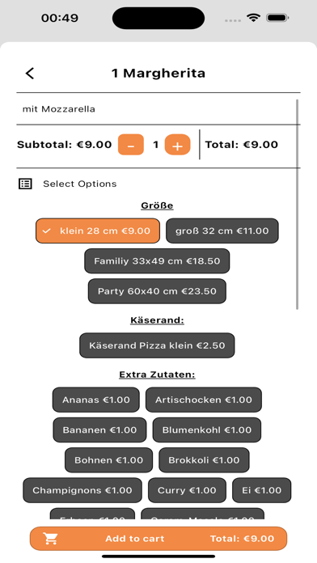Choose groß 32 cm €11.00 size
This screenshot has height=563, width=317.
pos(222,231)
